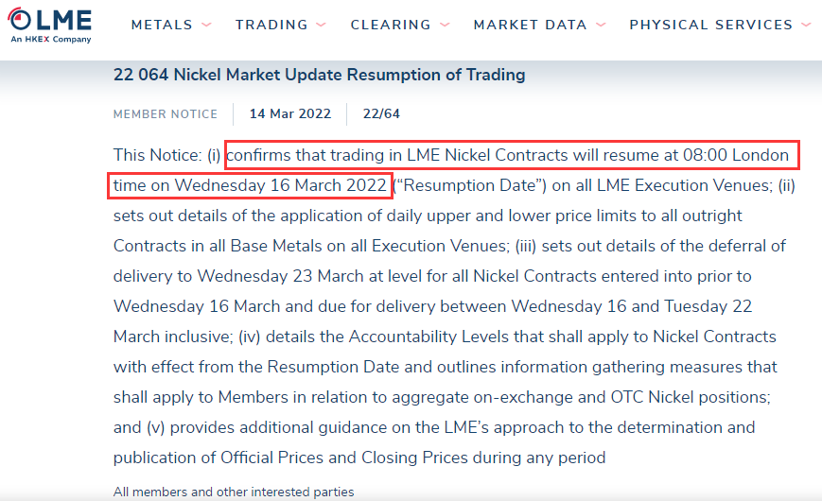Click the notice number 22/64
822x501 pixels.
381,113
